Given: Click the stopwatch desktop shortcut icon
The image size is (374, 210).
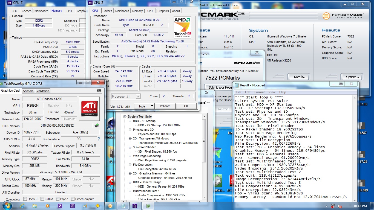Looking at the screenshot, I should pyautogui.click(x=218, y=181).
